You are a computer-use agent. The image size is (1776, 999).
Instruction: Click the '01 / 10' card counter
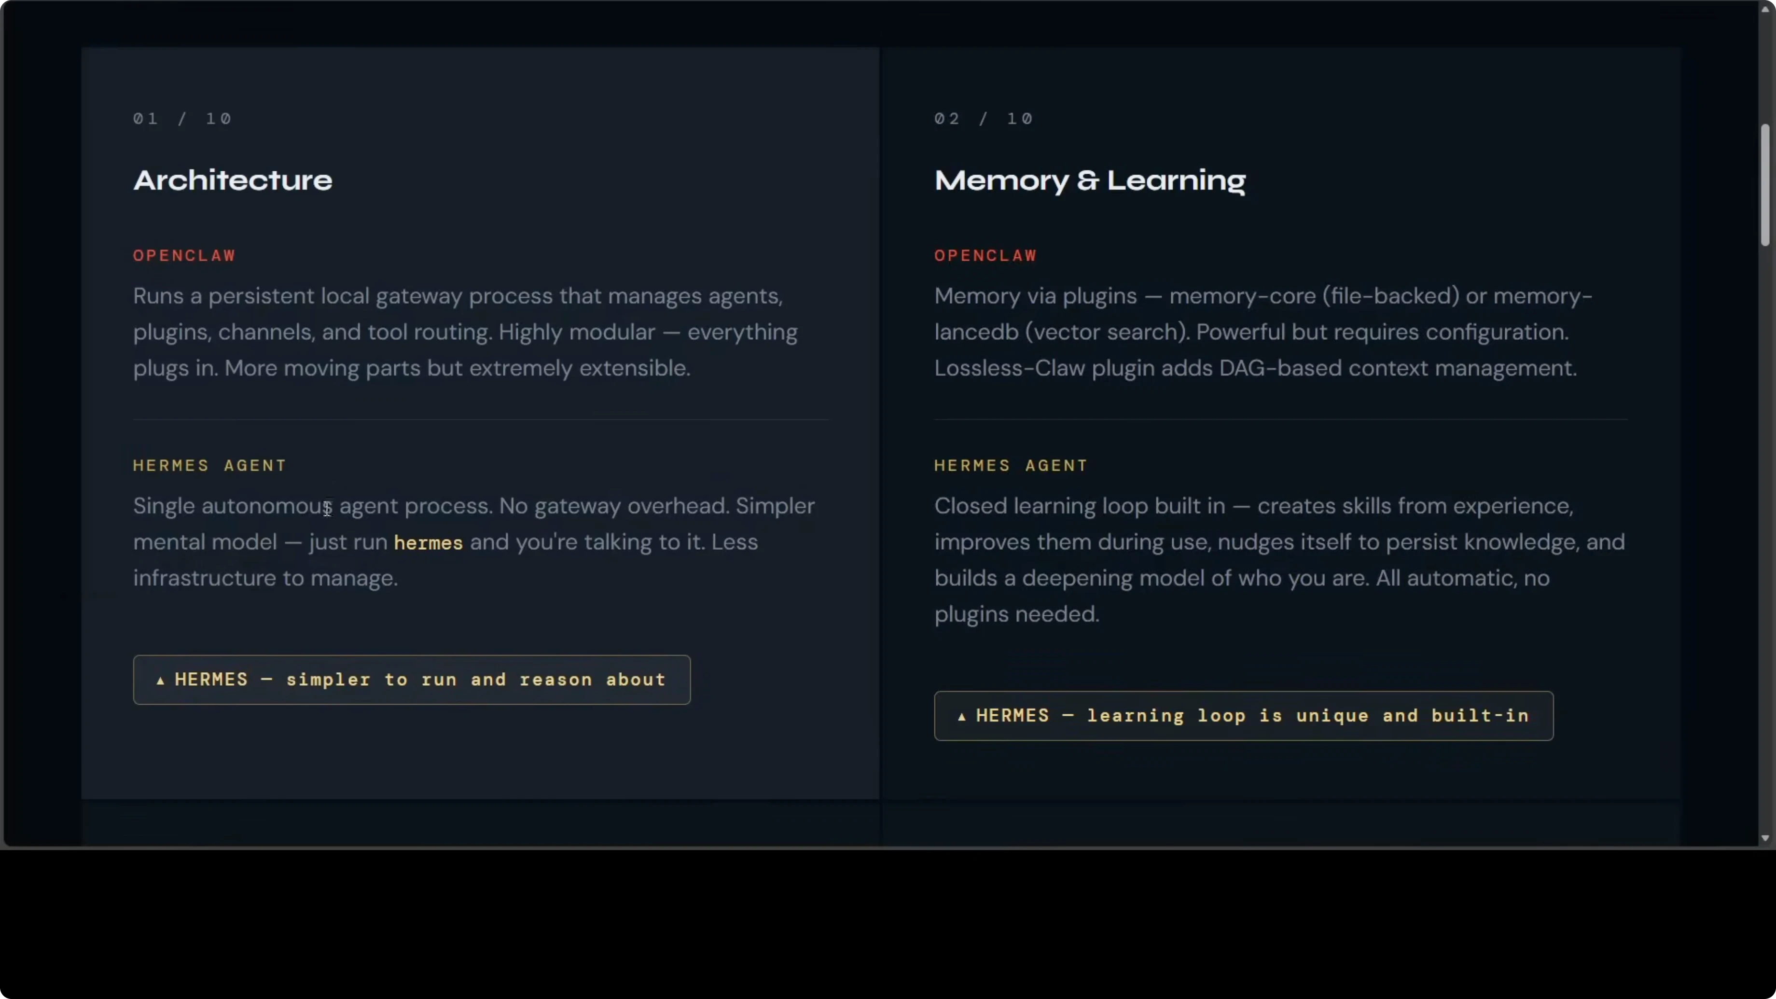point(182,119)
